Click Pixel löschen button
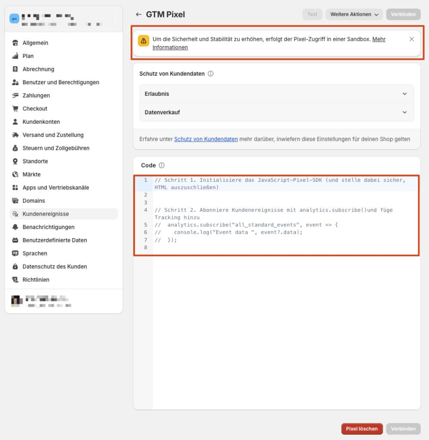 pyautogui.click(x=362, y=429)
